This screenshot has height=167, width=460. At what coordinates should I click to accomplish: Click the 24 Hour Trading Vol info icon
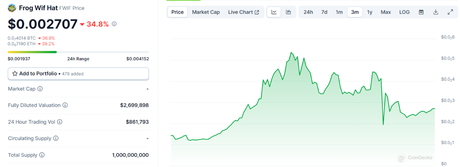[60, 122]
